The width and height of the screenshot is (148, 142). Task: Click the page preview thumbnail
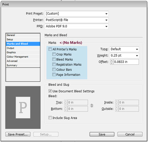click(23, 107)
